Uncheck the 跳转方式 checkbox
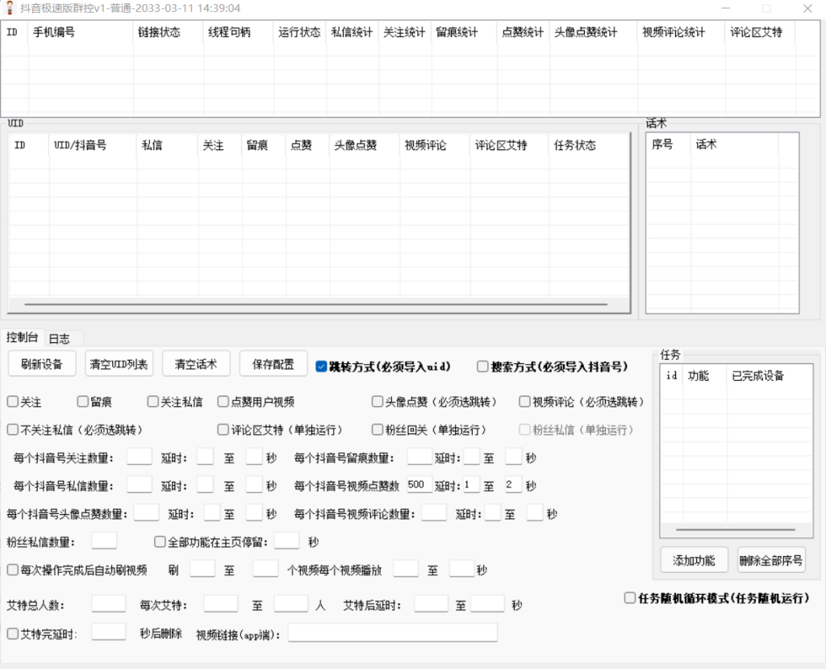 pos(321,366)
